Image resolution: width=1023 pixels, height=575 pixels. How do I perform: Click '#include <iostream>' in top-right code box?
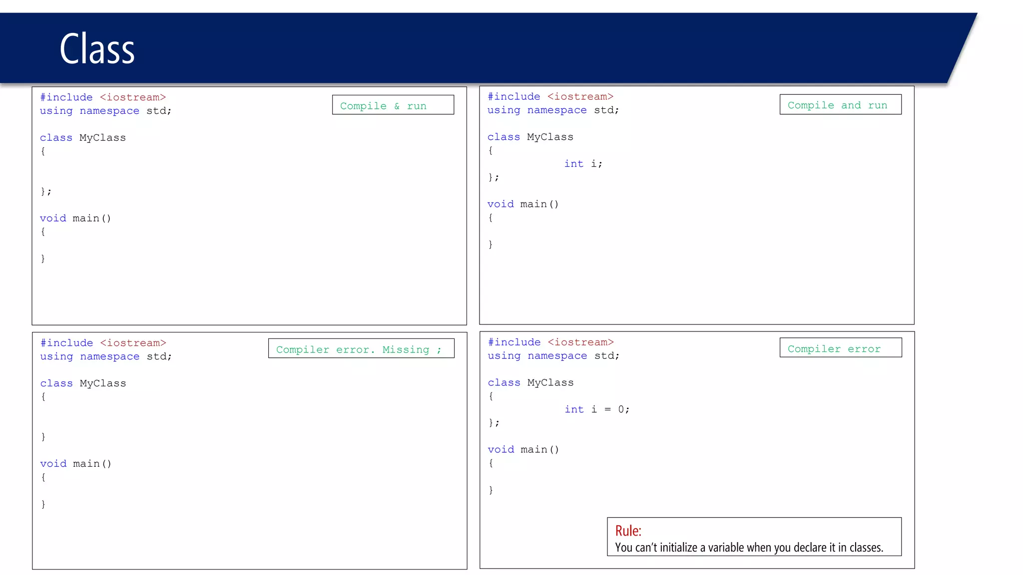coord(550,97)
